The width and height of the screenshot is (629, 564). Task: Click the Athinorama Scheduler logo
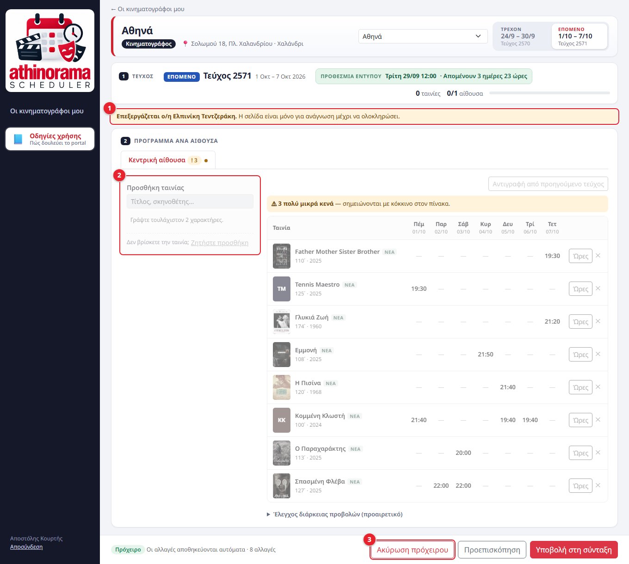(x=50, y=50)
